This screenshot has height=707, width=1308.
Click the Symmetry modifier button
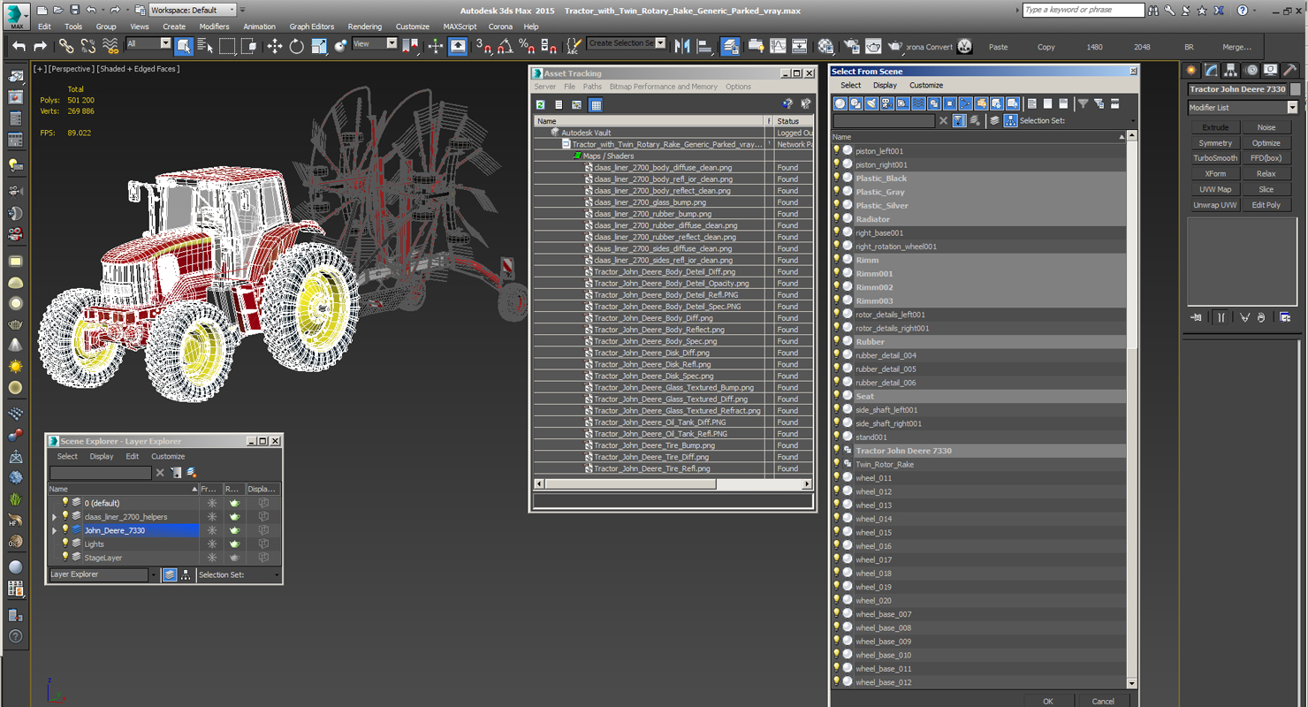click(1215, 143)
